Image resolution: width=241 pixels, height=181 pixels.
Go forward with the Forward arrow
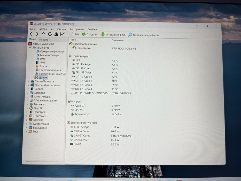pos(37,34)
